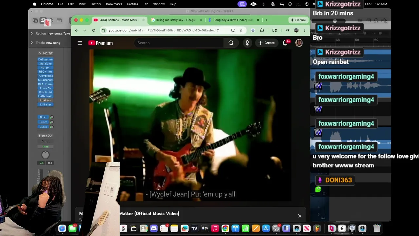
Task: Open YouTube notifications bell
Action: (285, 43)
